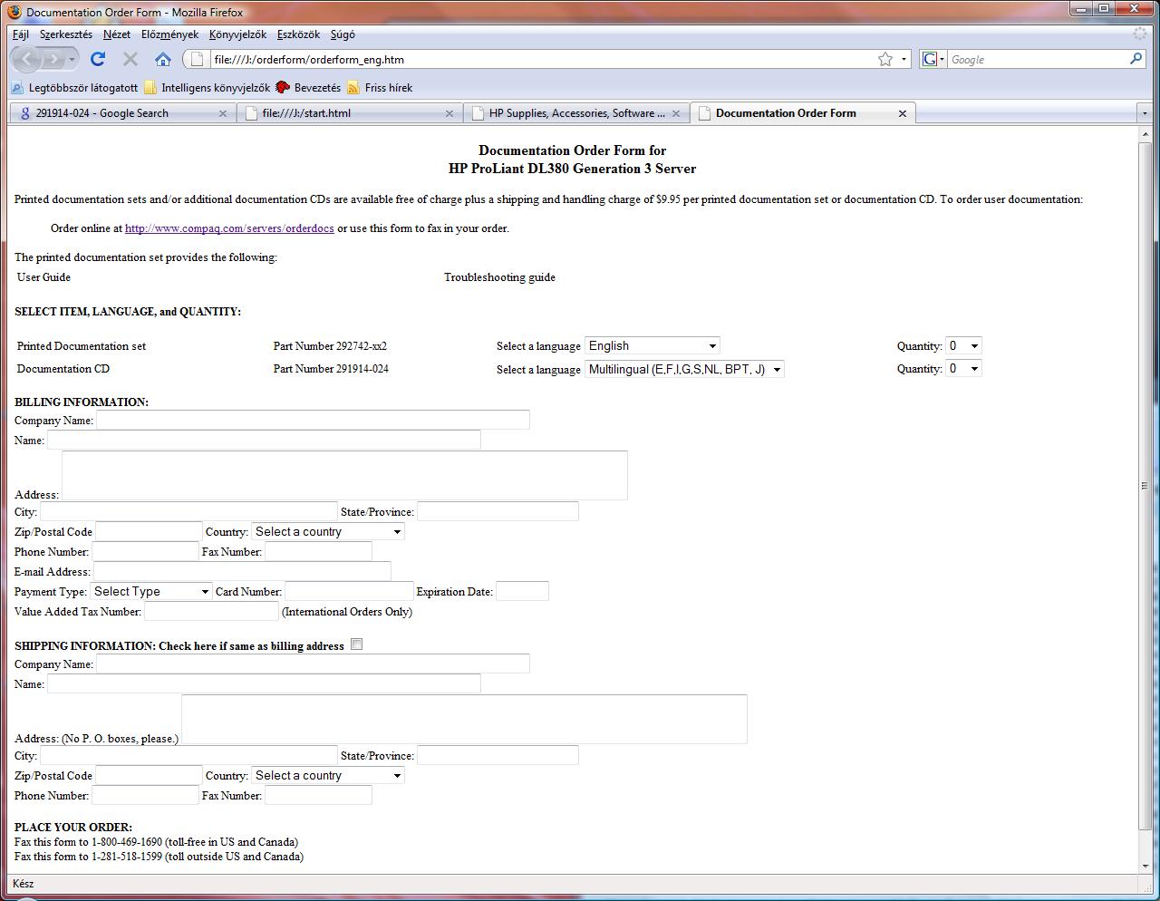Expand the Documentation CD quantity dropdown
This screenshot has height=901, width=1160.
pos(963,368)
